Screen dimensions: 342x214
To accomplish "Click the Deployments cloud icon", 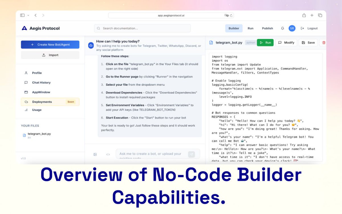I will (x=26, y=102).
